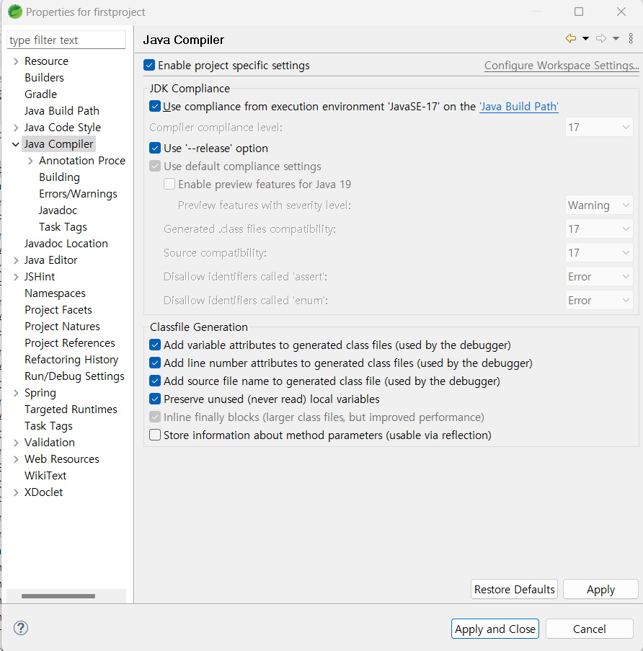Open Project Facets page
Image resolution: width=643 pixels, height=651 pixels.
click(x=58, y=310)
